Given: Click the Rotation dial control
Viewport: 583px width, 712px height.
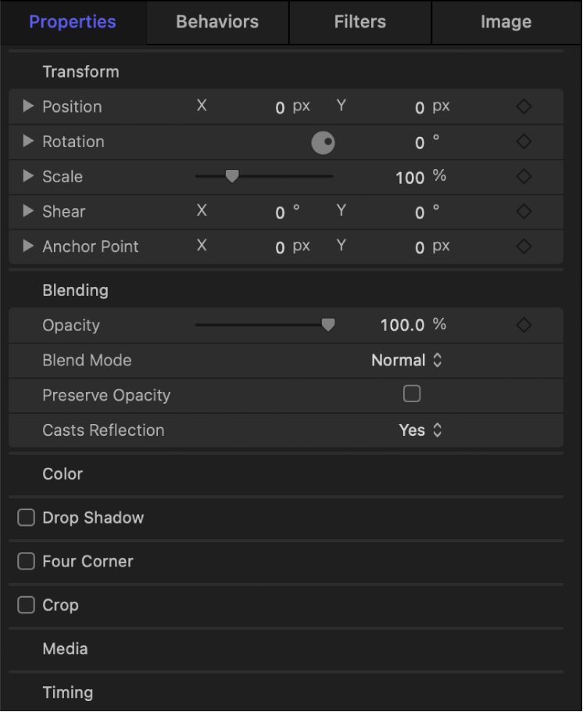Looking at the screenshot, I should click(323, 142).
